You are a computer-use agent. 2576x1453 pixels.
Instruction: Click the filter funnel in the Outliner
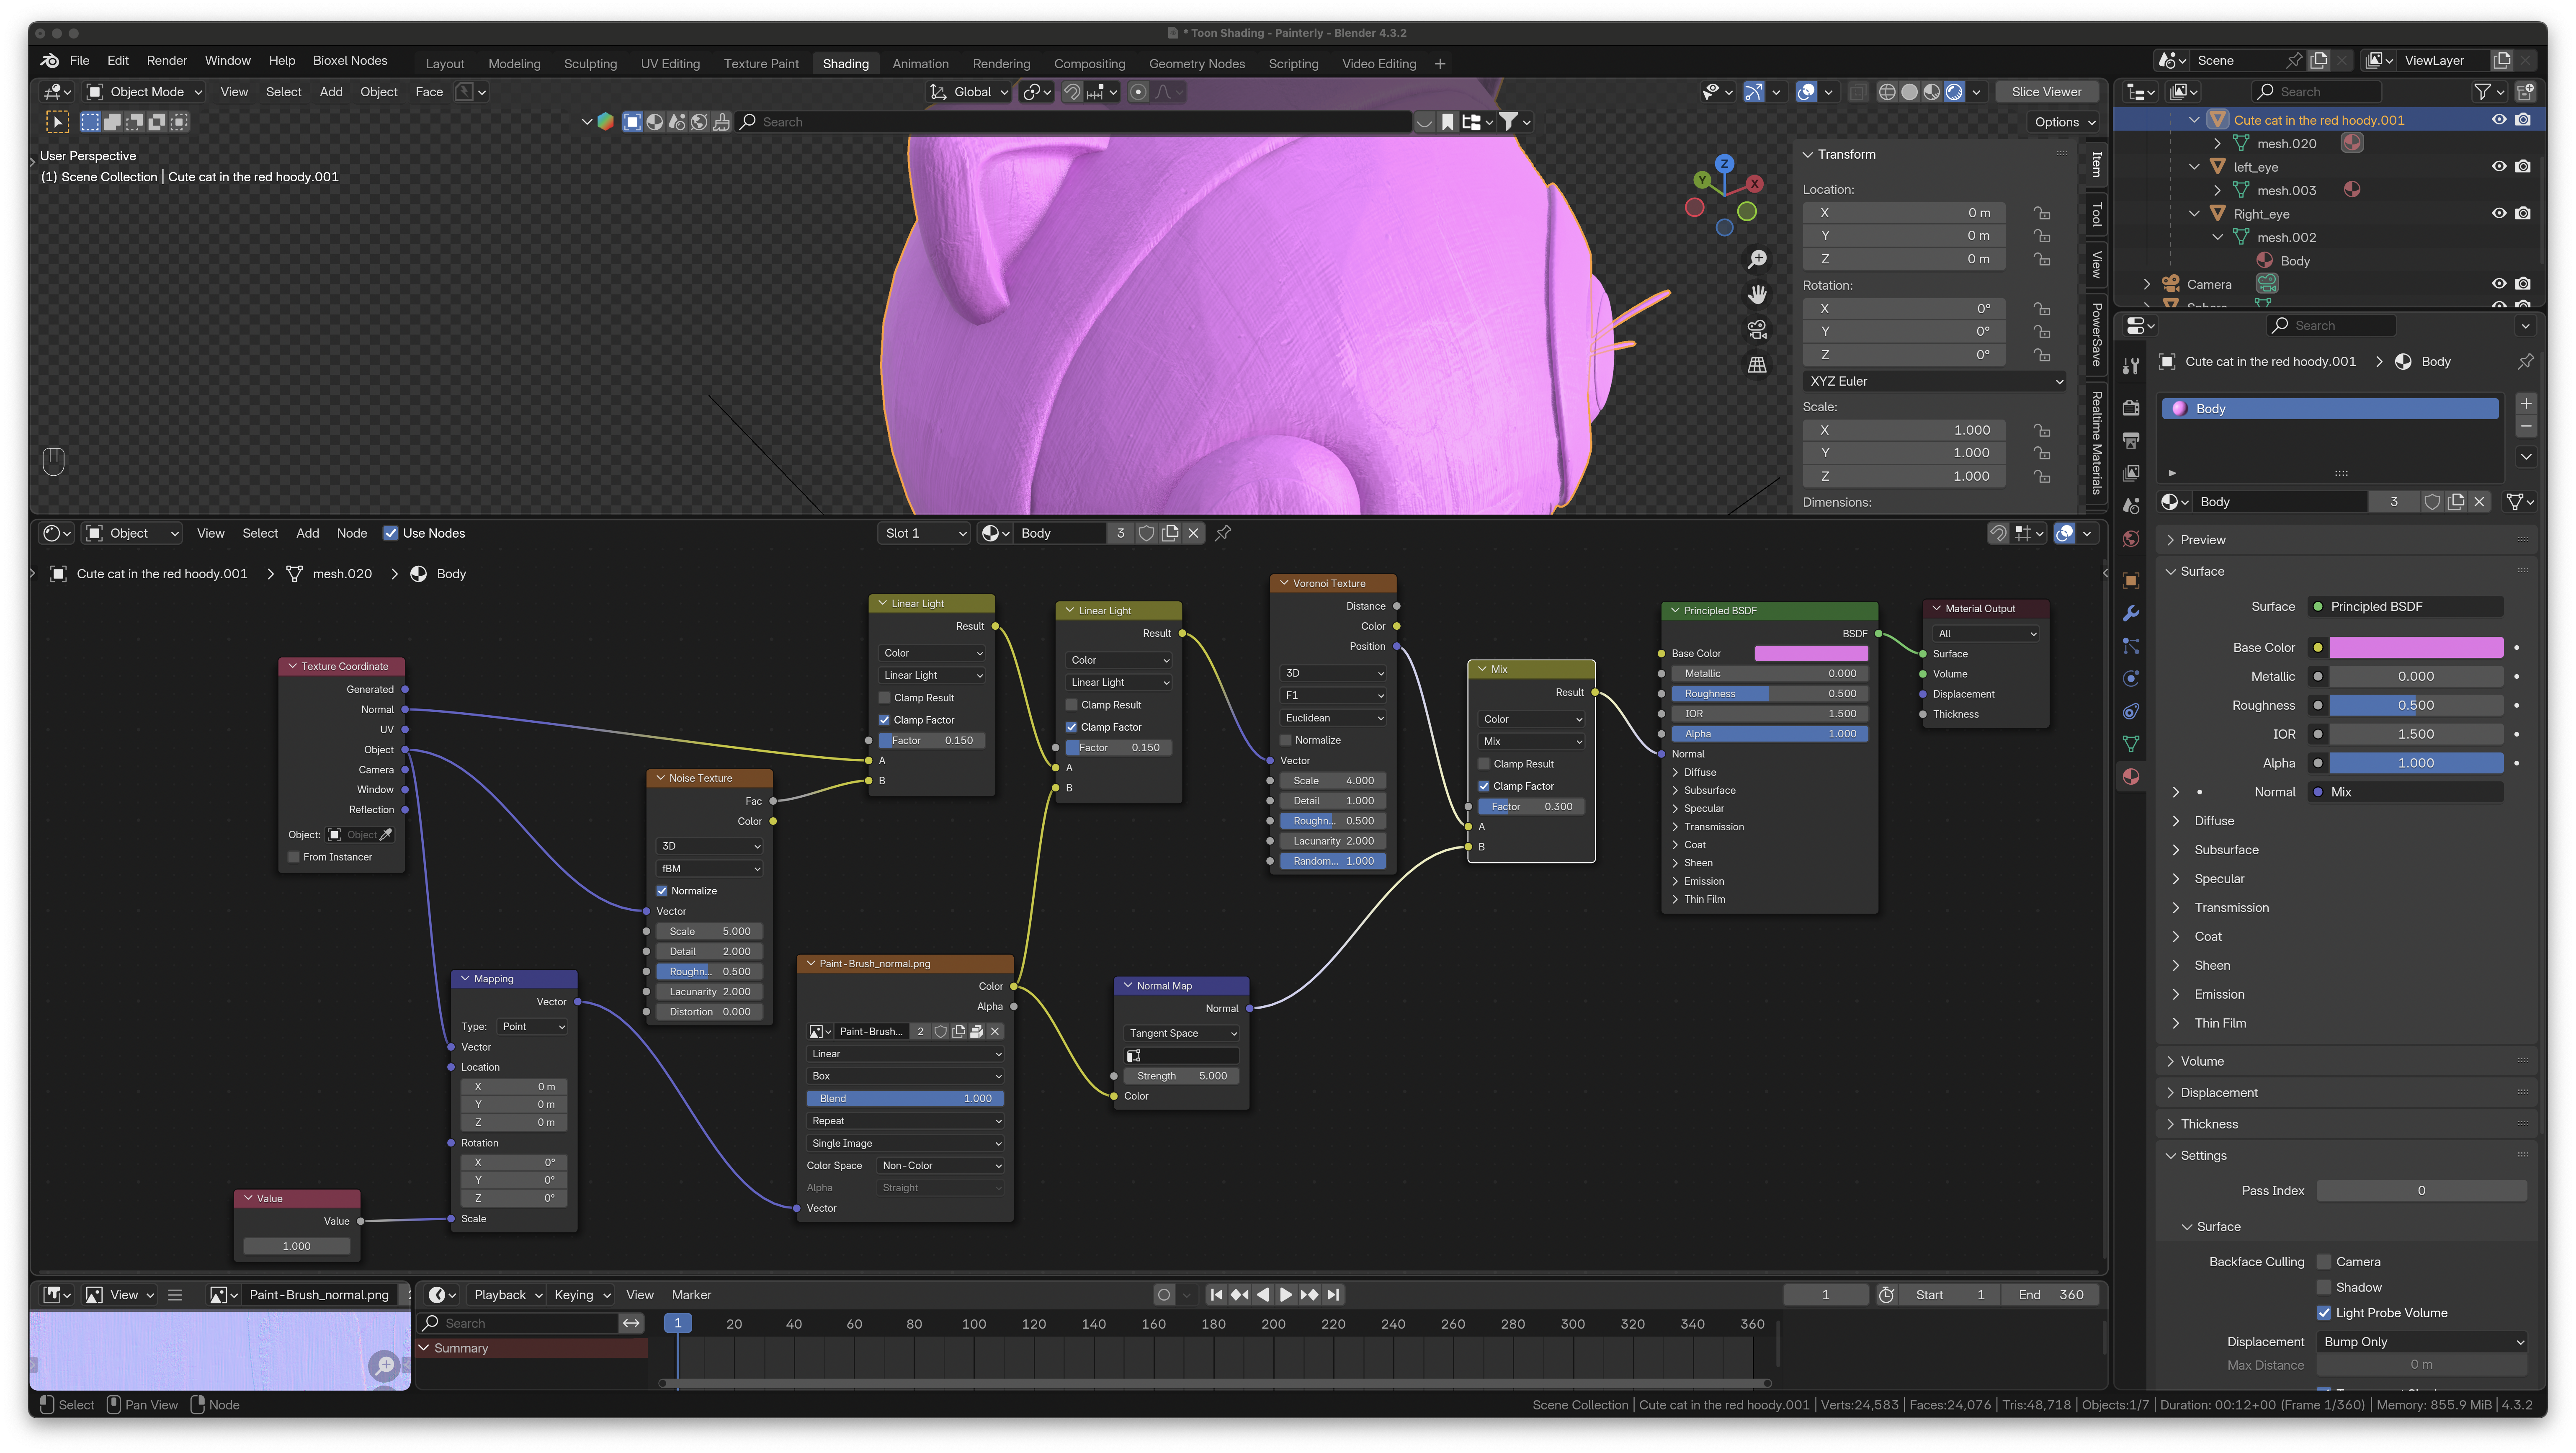click(x=2482, y=92)
